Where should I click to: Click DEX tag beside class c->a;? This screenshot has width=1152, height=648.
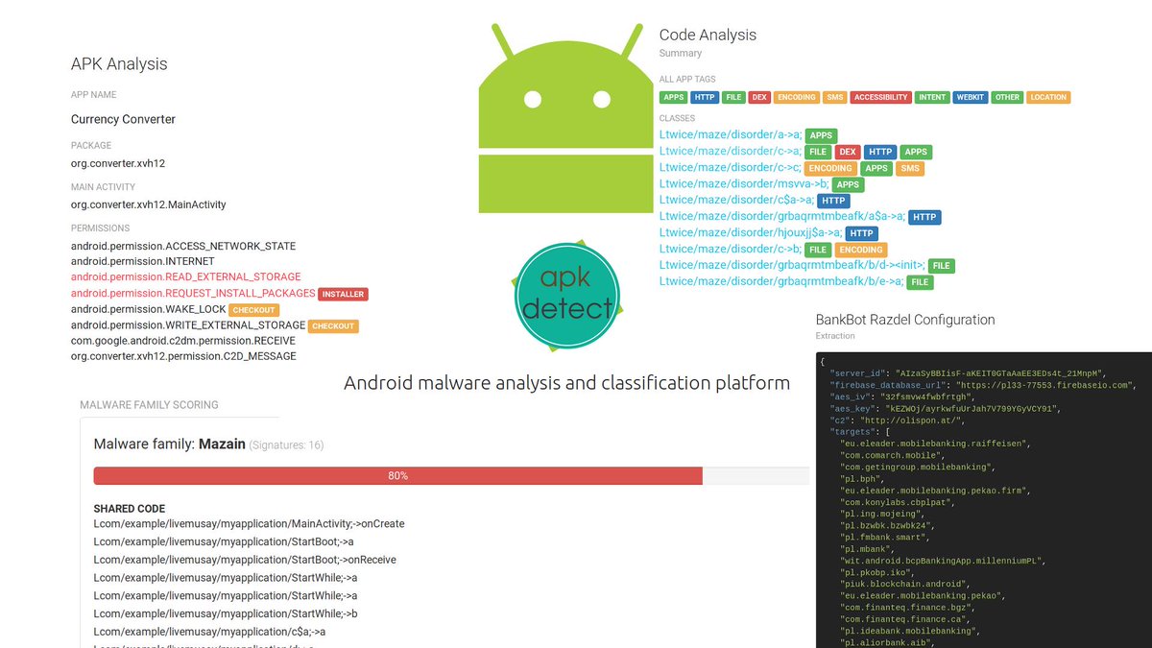pyautogui.click(x=848, y=152)
